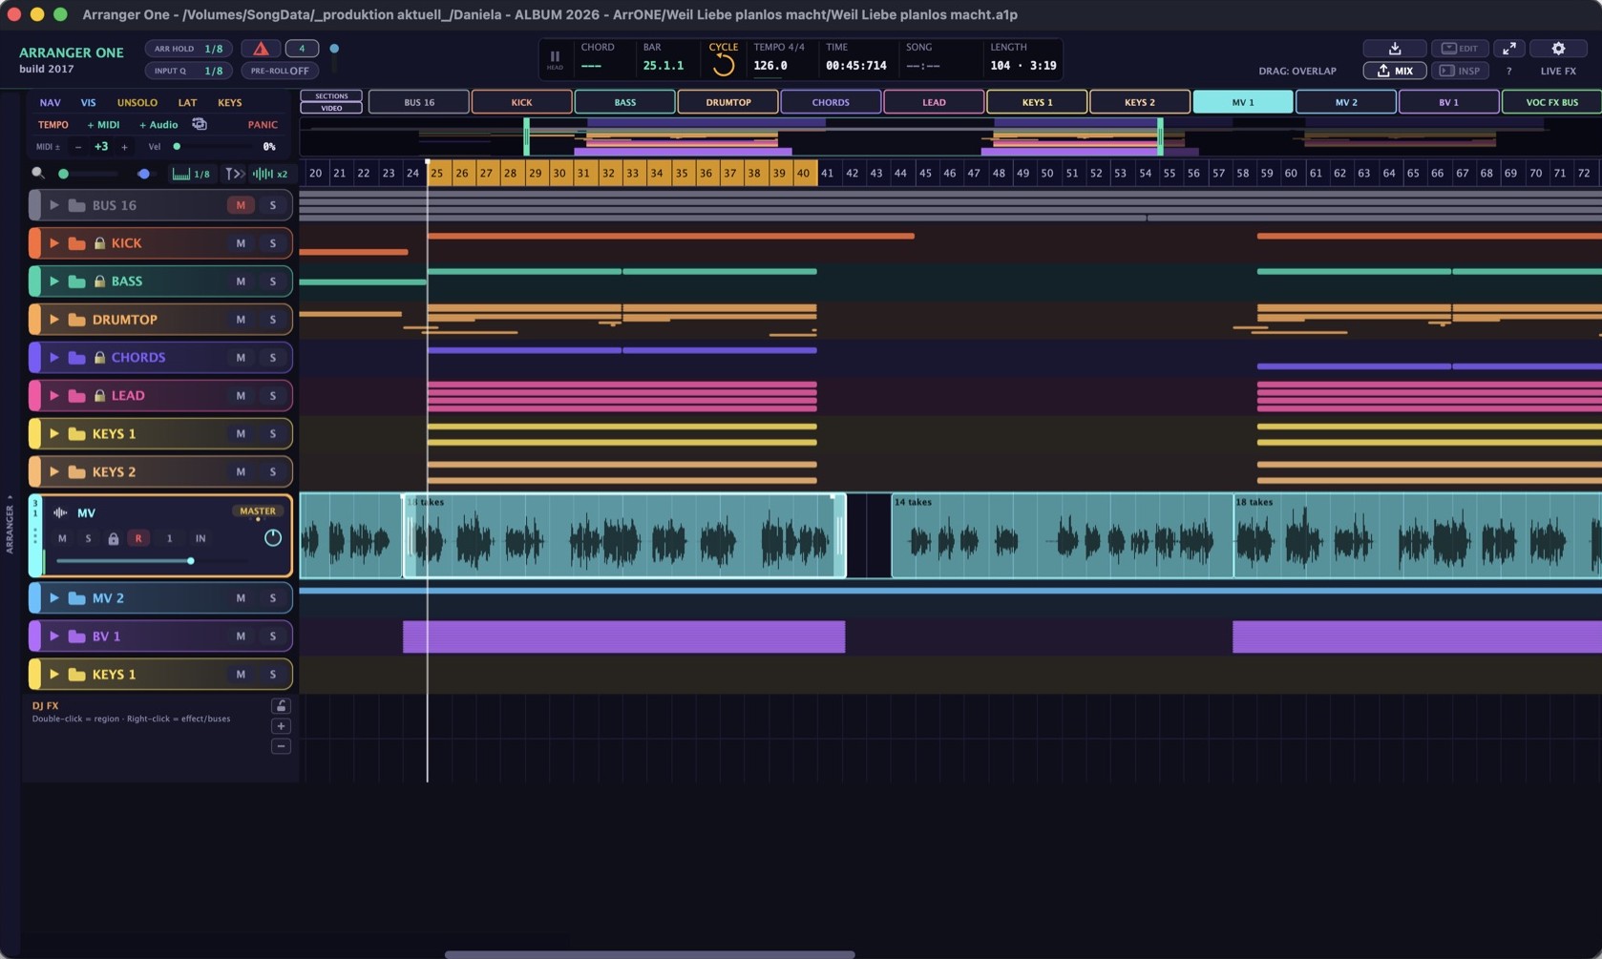
Task: Click the lock icon on the MV track
Action: tap(113, 539)
